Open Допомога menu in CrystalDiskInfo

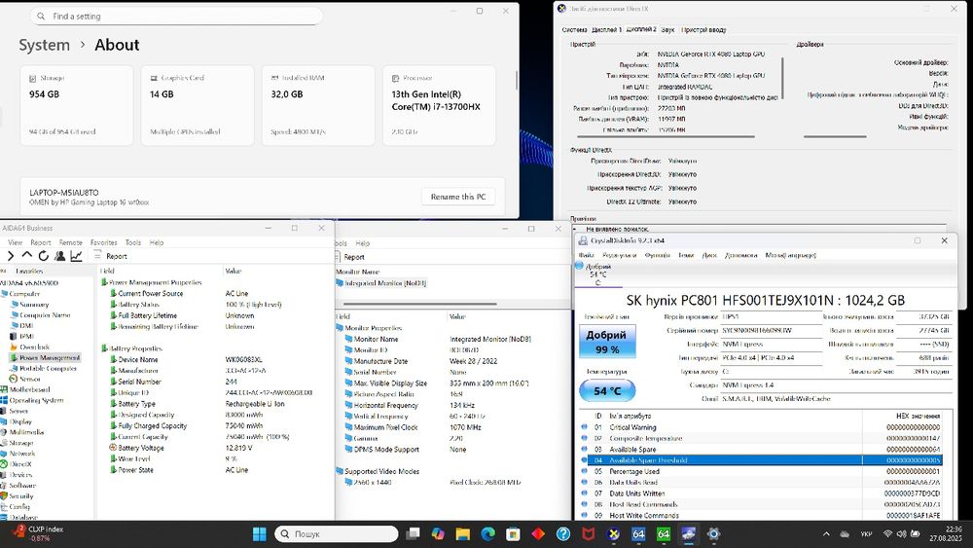coord(740,255)
